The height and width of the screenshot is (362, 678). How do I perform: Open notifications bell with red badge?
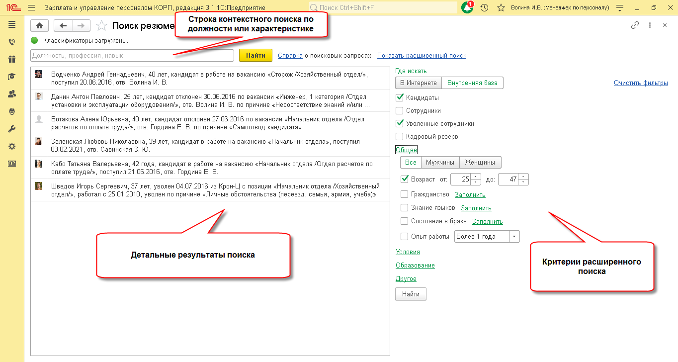[467, 8]
